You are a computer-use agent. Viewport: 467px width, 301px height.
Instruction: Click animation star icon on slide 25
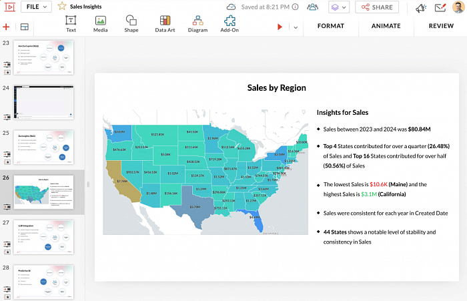point(7,162)
